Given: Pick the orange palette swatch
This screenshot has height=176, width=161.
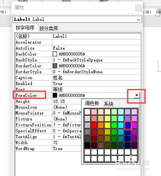Looking at the screenshot, I should [101, 125].
